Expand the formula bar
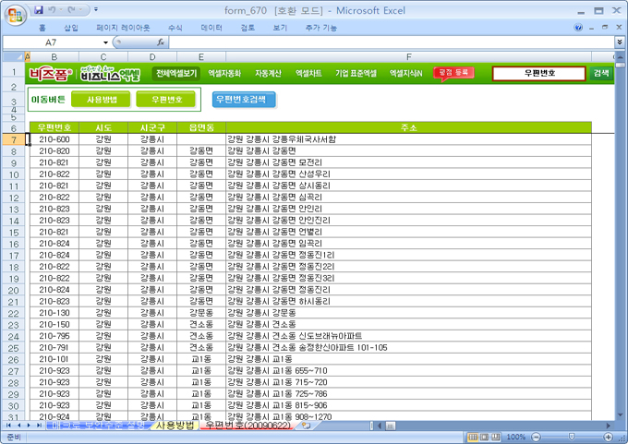The height and width of the screenshot is (444, 628). pos(618,42)
